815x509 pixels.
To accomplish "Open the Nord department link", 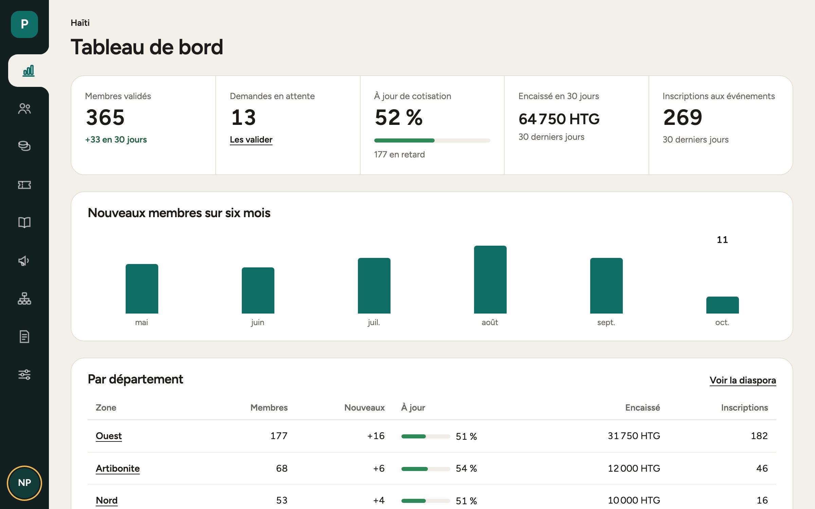I will 107,500.
